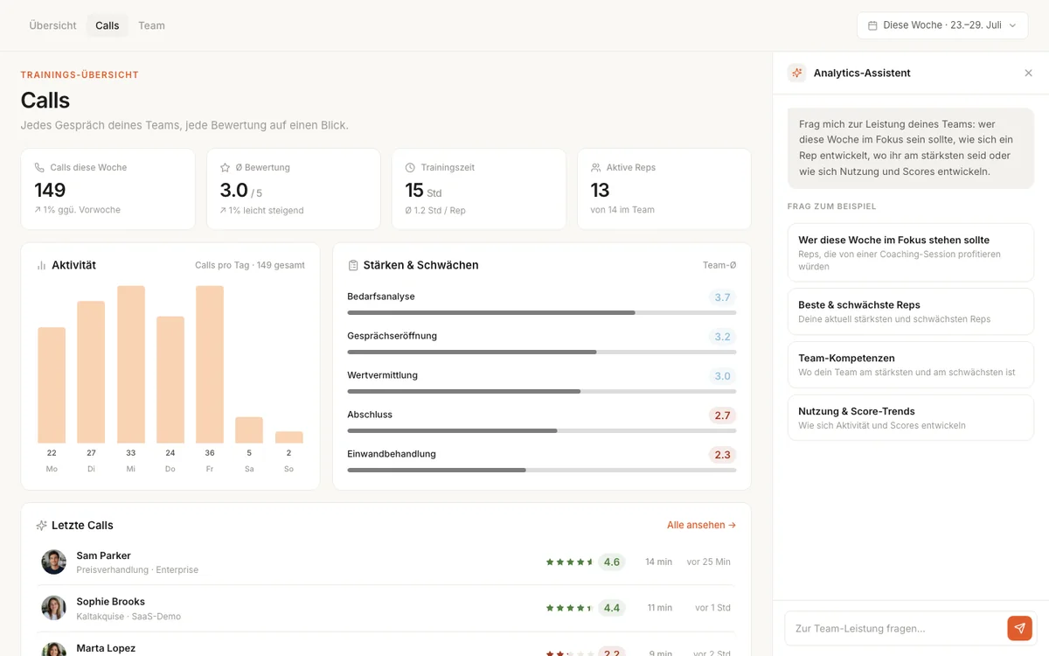1049x656 pixels.
Task: Click the people icon next to Aktive Reps
Action: click(x=595, y=167)
